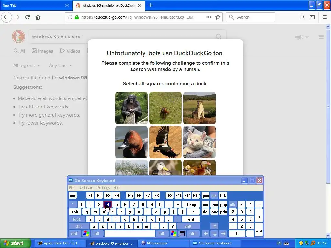331x248 pixels.
Task: Click the context menu key on keyboard
Action: 182,234
